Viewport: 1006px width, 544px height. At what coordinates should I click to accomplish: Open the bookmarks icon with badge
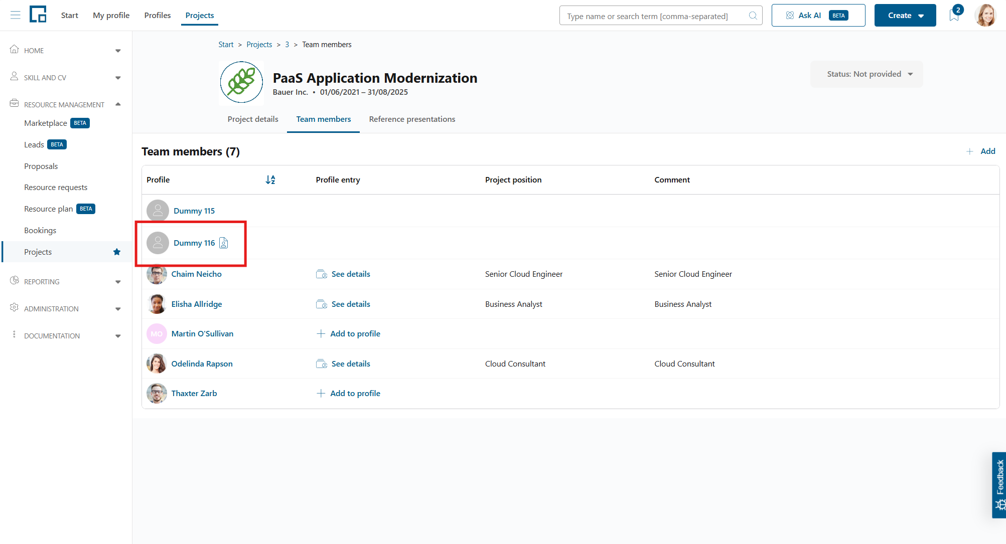954,15
